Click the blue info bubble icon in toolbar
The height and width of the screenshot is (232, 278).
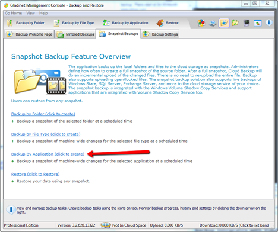(x=269, y=22)
